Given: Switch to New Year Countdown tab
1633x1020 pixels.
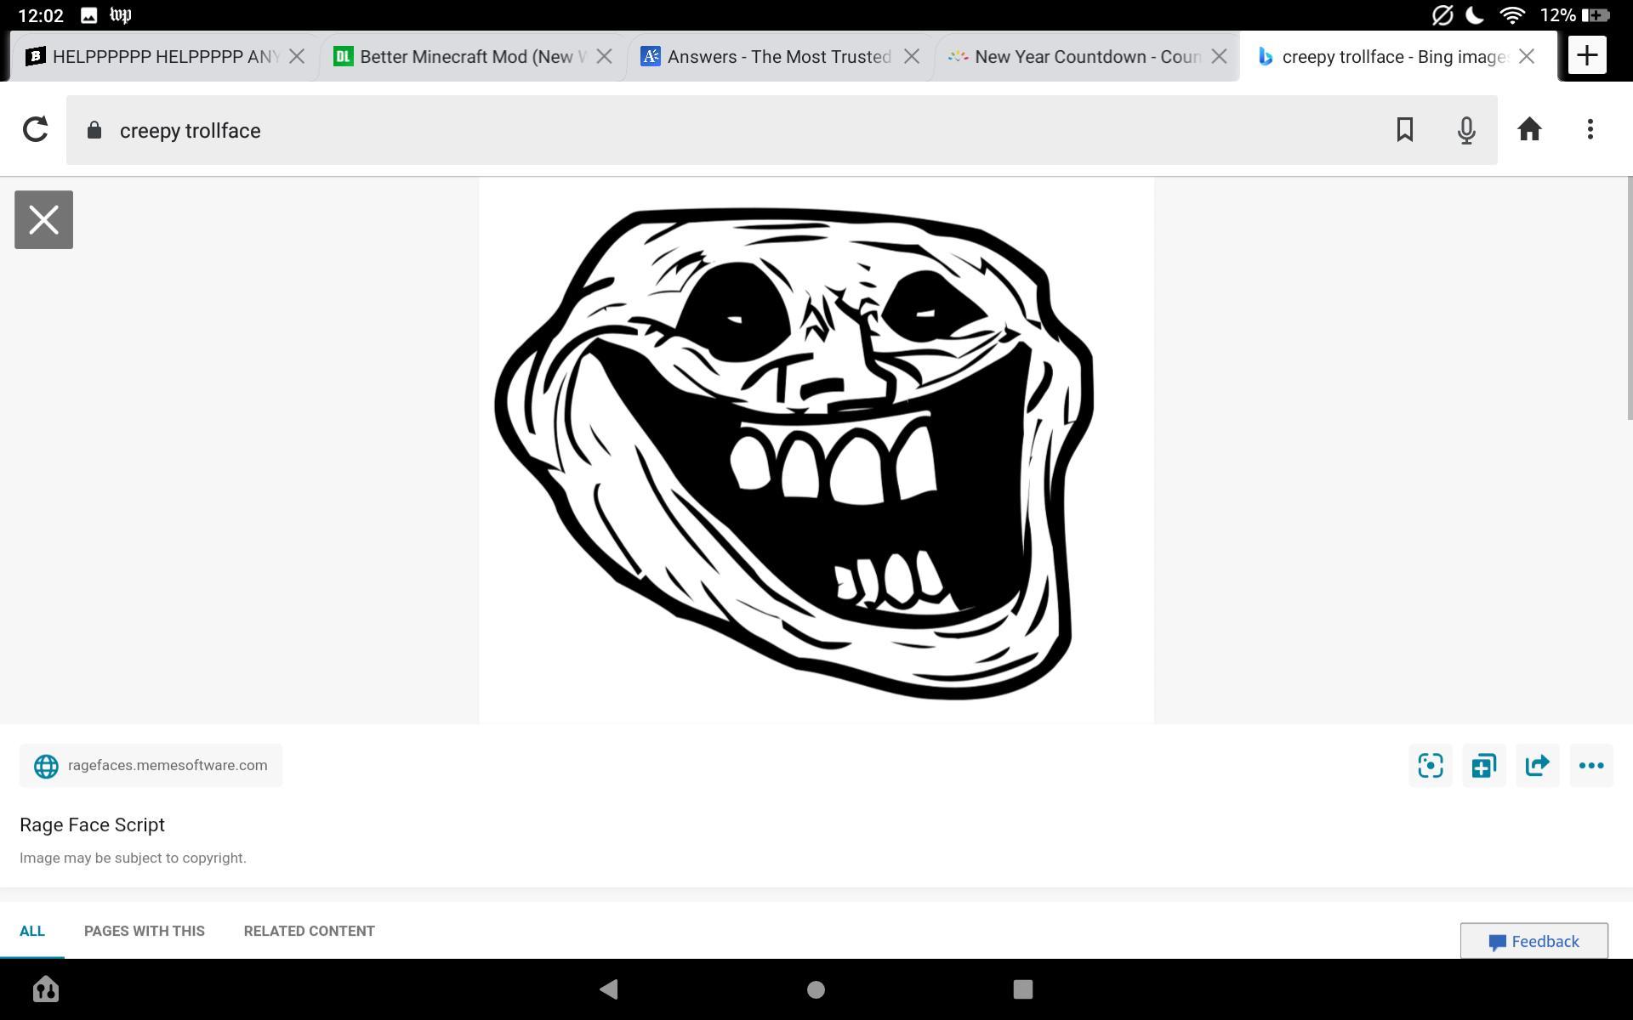Looking at the screenshot, I should pos(1076,57).
